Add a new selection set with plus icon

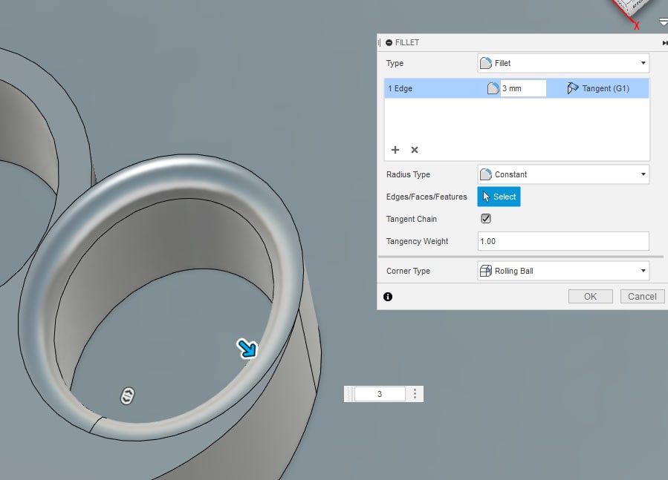[x=395, y=150]
